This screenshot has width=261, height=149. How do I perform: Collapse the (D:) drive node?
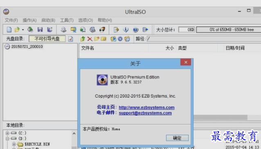(7, 138)
